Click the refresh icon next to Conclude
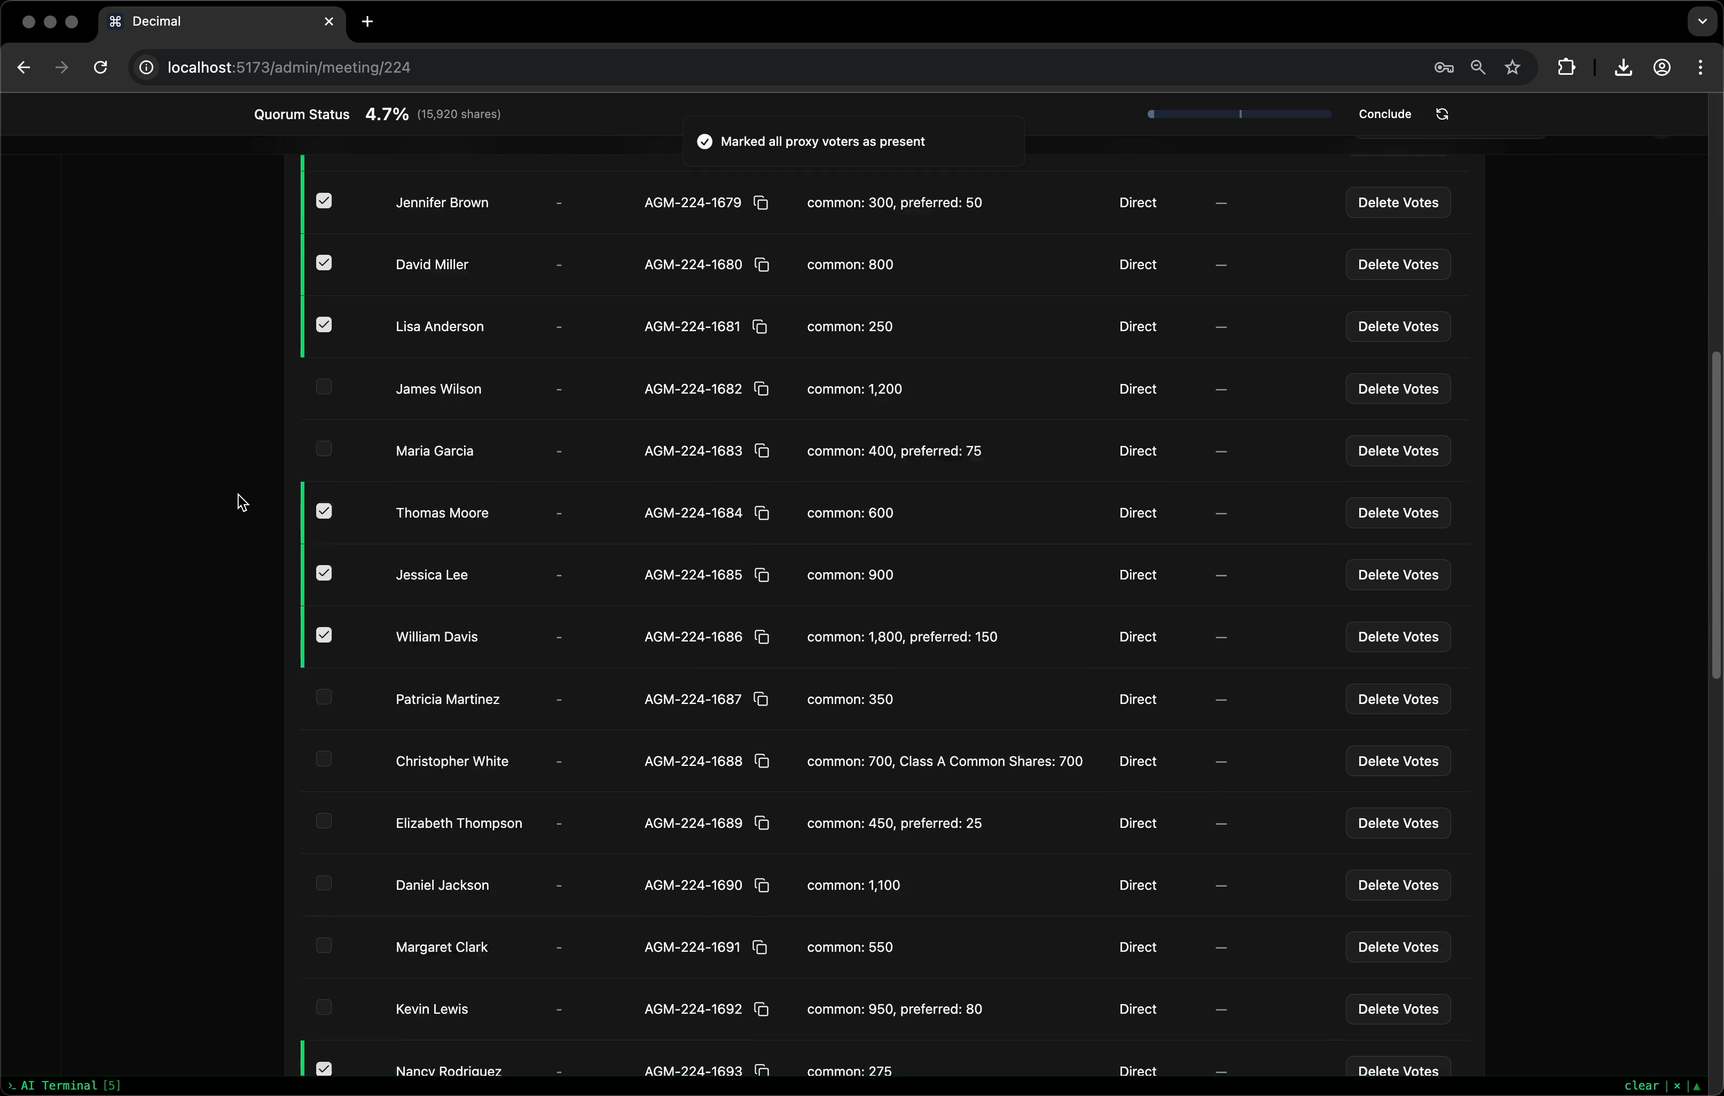1724x1096 pixels. coord(1442,114)
